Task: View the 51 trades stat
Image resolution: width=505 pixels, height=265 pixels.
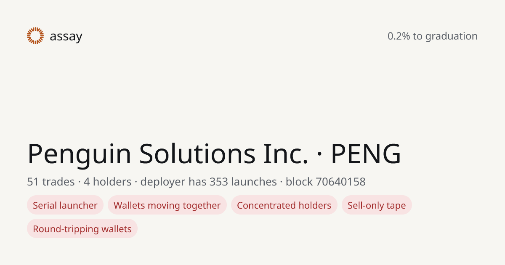Action: (x=51, y=182)
